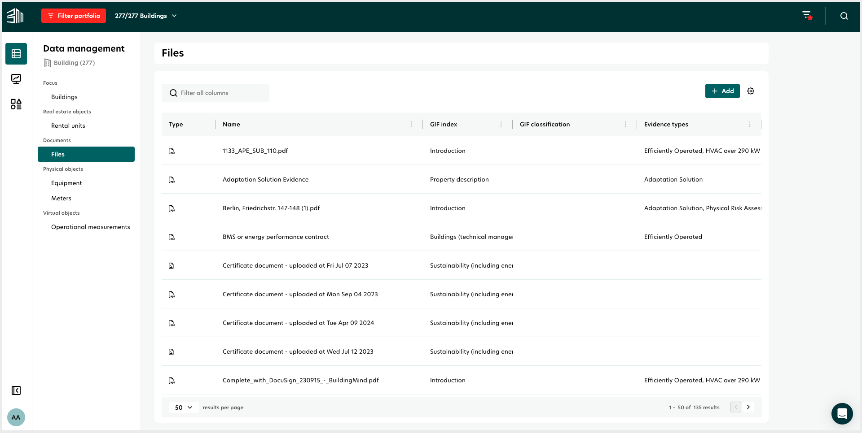
Task: Click the Filter all columns field
Action: (215, 93)
